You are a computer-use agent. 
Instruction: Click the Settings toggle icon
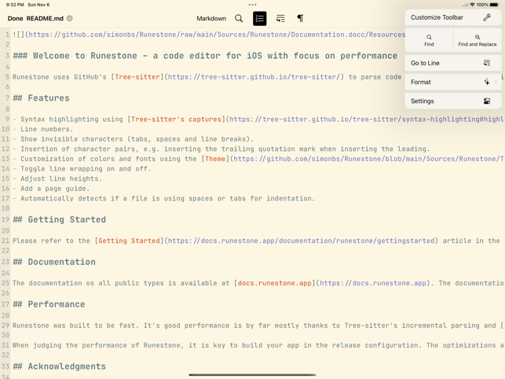point(487,101)
